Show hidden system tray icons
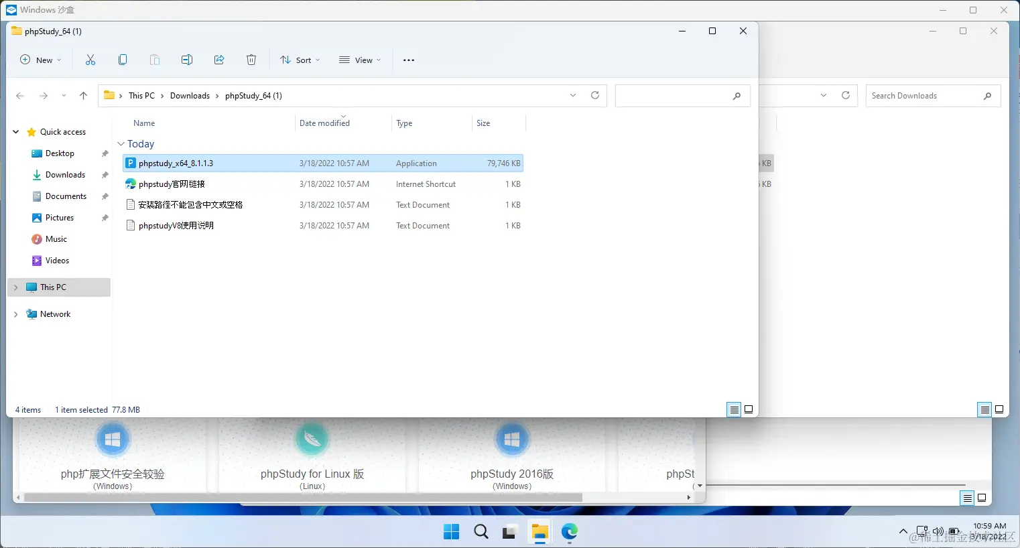 pyautogui.click(x=903, y=531)
